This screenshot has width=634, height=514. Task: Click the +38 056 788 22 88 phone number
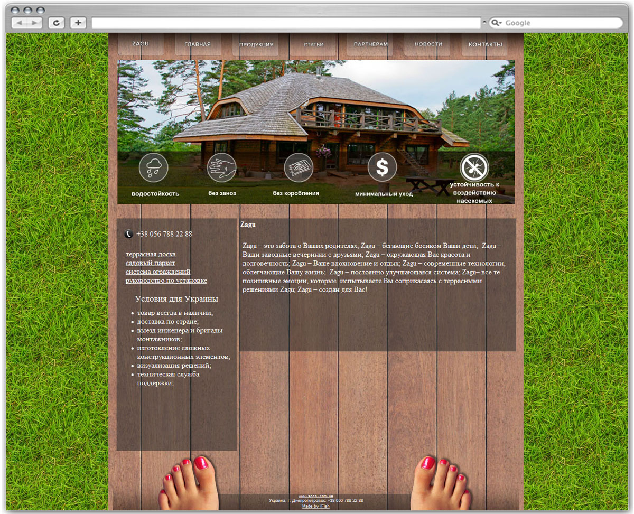pos(164,234)
